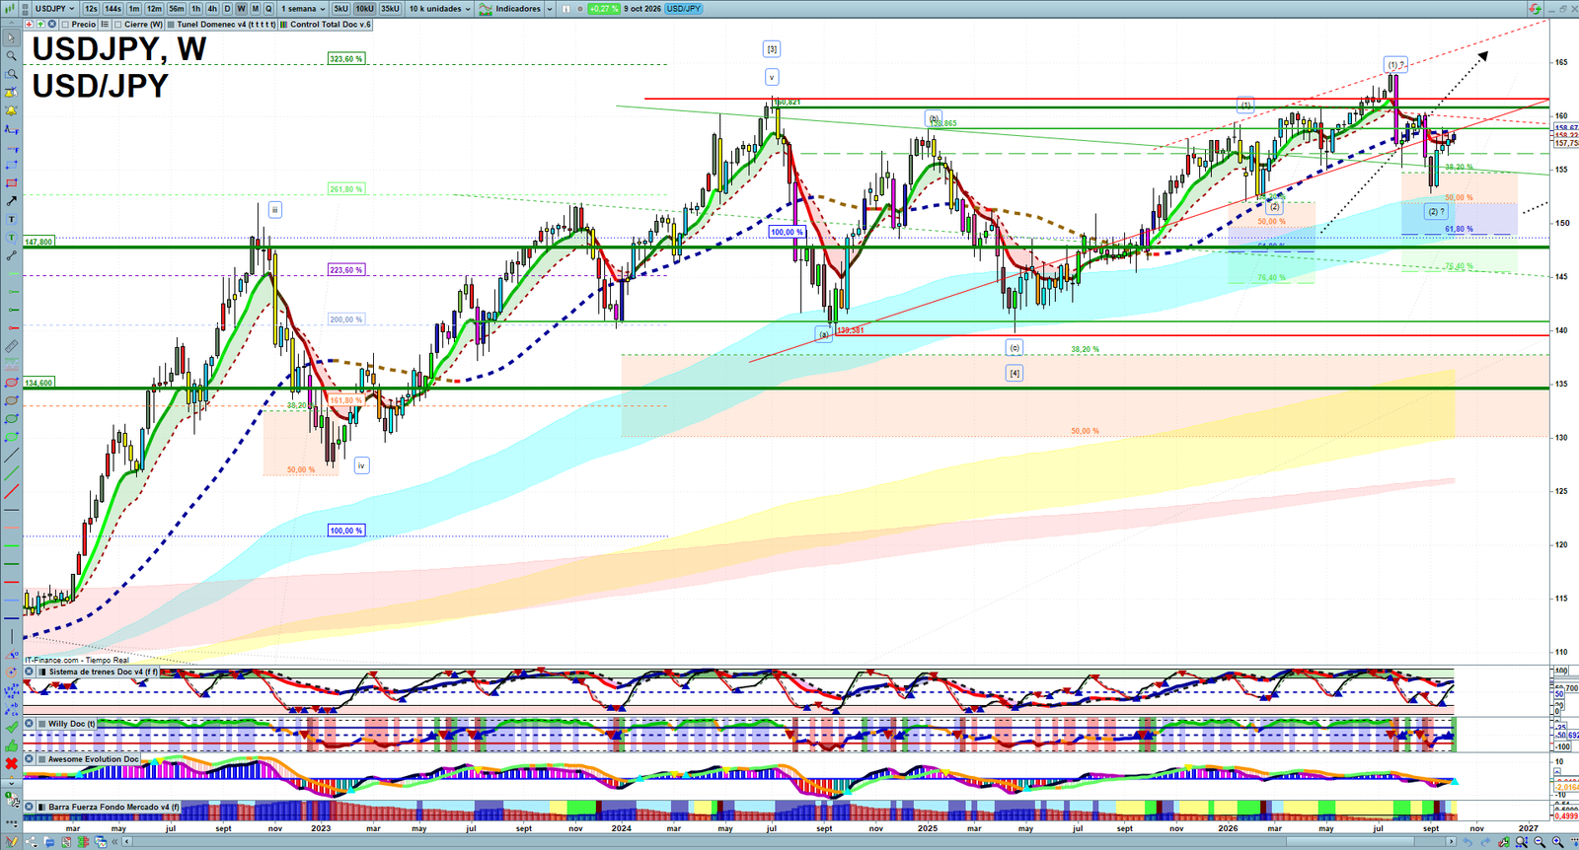
Task: Open the arrow next to Indicadores
Action: click(550, 9)
